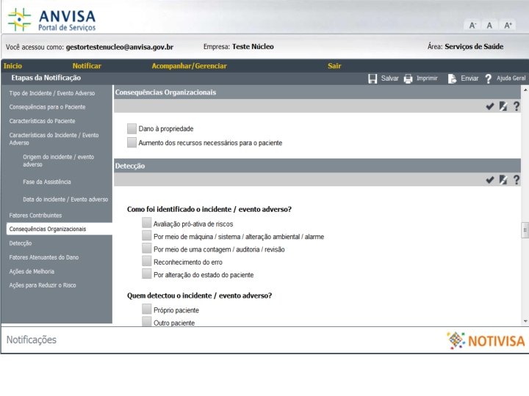The image size is (529, 396).
Task: Click scroll down arrow of content panel
Action: click(525, 321)
